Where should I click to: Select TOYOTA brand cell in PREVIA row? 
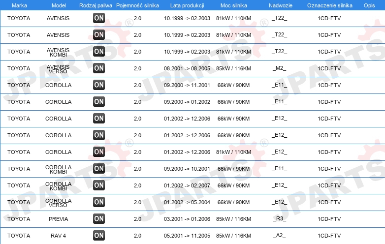(x=19, y=219)
